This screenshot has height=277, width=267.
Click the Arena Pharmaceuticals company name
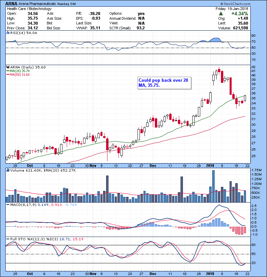pyautogui.click(x=37, y=4)
